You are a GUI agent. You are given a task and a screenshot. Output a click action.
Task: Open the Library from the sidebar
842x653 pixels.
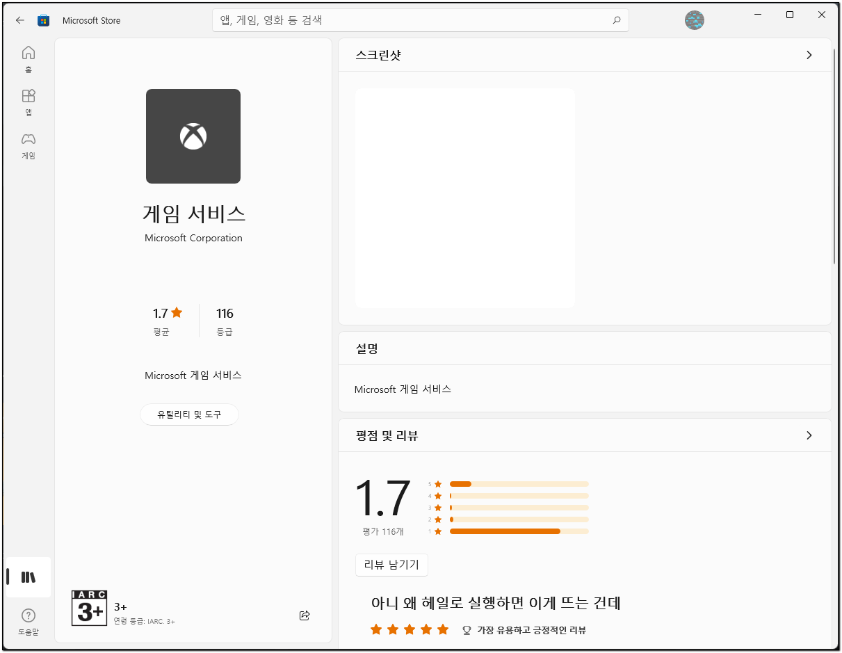pyautogui.click(x=29, y=577)
